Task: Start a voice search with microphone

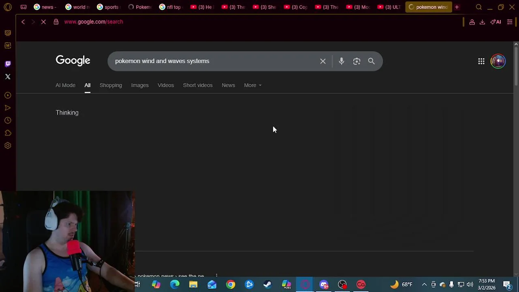Action: (x=341, y=61)
